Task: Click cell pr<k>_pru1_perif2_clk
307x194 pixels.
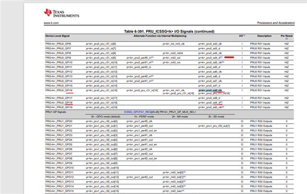Action: [140, 150]
